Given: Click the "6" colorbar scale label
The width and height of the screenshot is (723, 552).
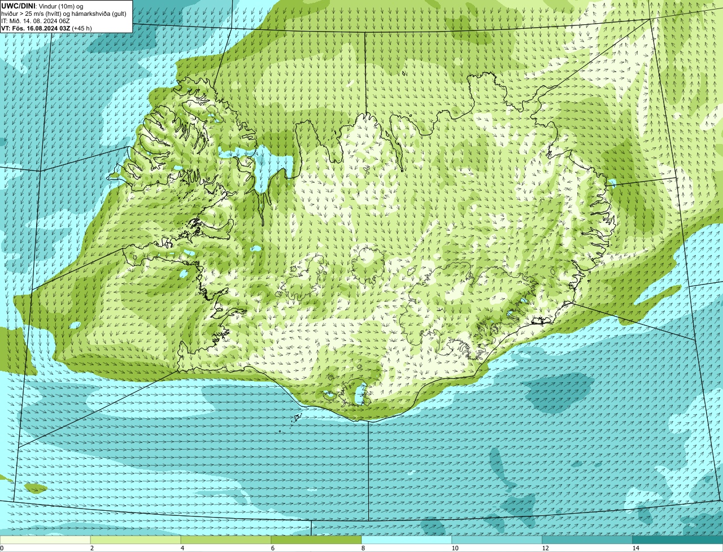Looking at the screenshot, I should (x=272, y=548).
